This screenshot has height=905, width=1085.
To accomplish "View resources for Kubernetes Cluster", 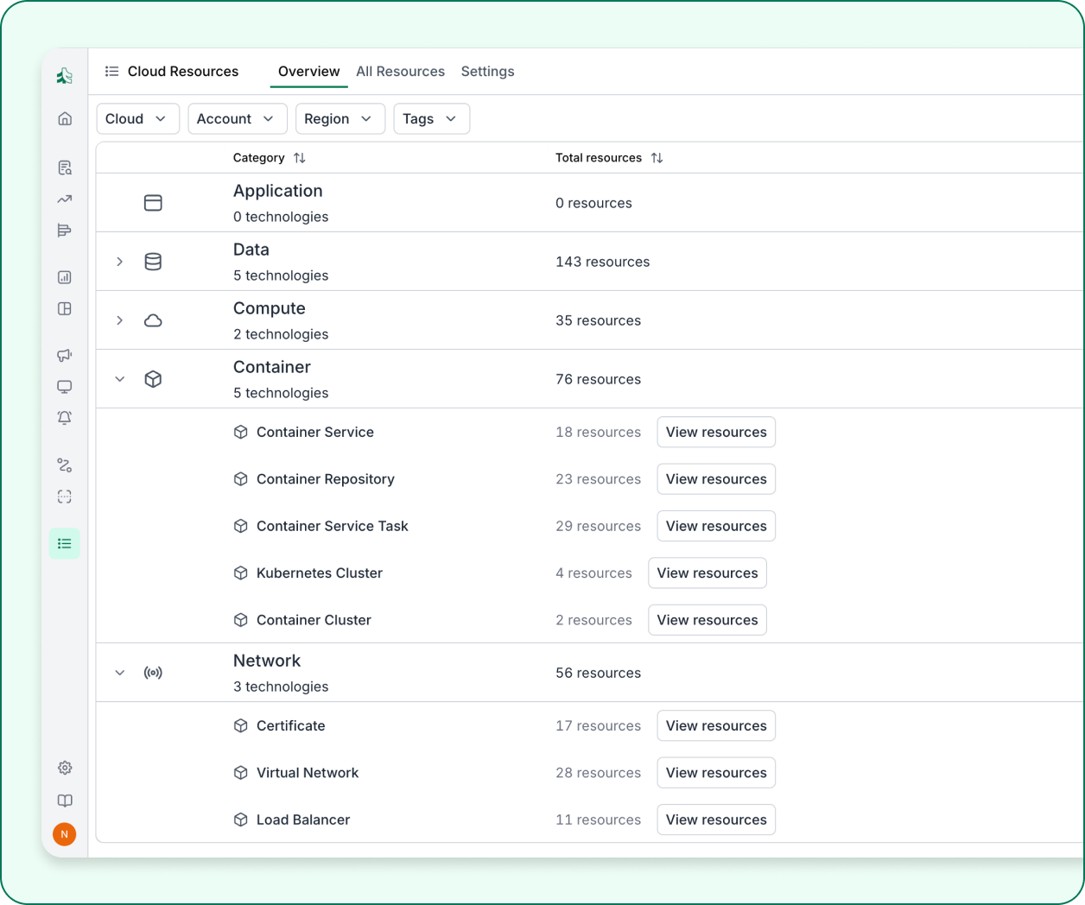I will tap(707, 573).
